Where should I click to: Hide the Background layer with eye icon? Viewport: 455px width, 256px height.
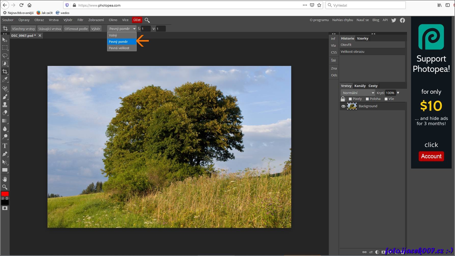343,106
